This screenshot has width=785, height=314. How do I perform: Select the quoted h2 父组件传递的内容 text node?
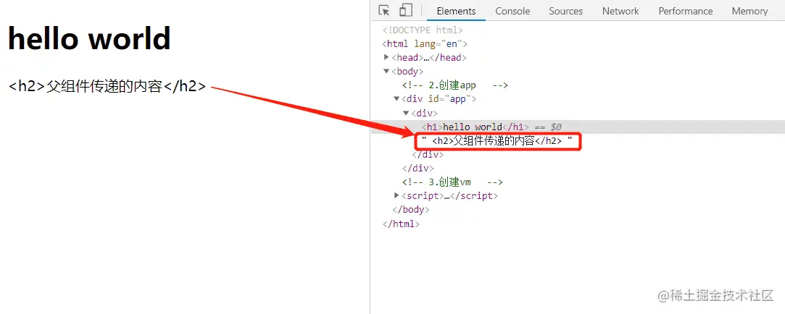pos(497,141)
